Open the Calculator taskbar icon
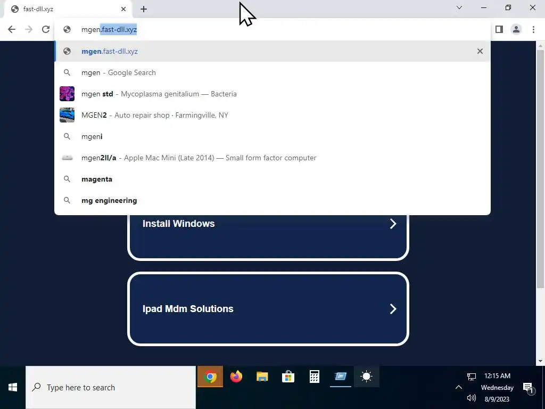This screenshot has height=409, width=545. pos(314,377)
